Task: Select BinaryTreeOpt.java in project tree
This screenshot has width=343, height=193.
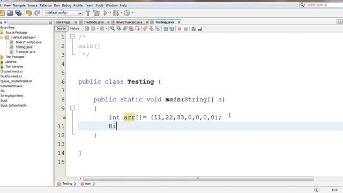Action: 28,42
